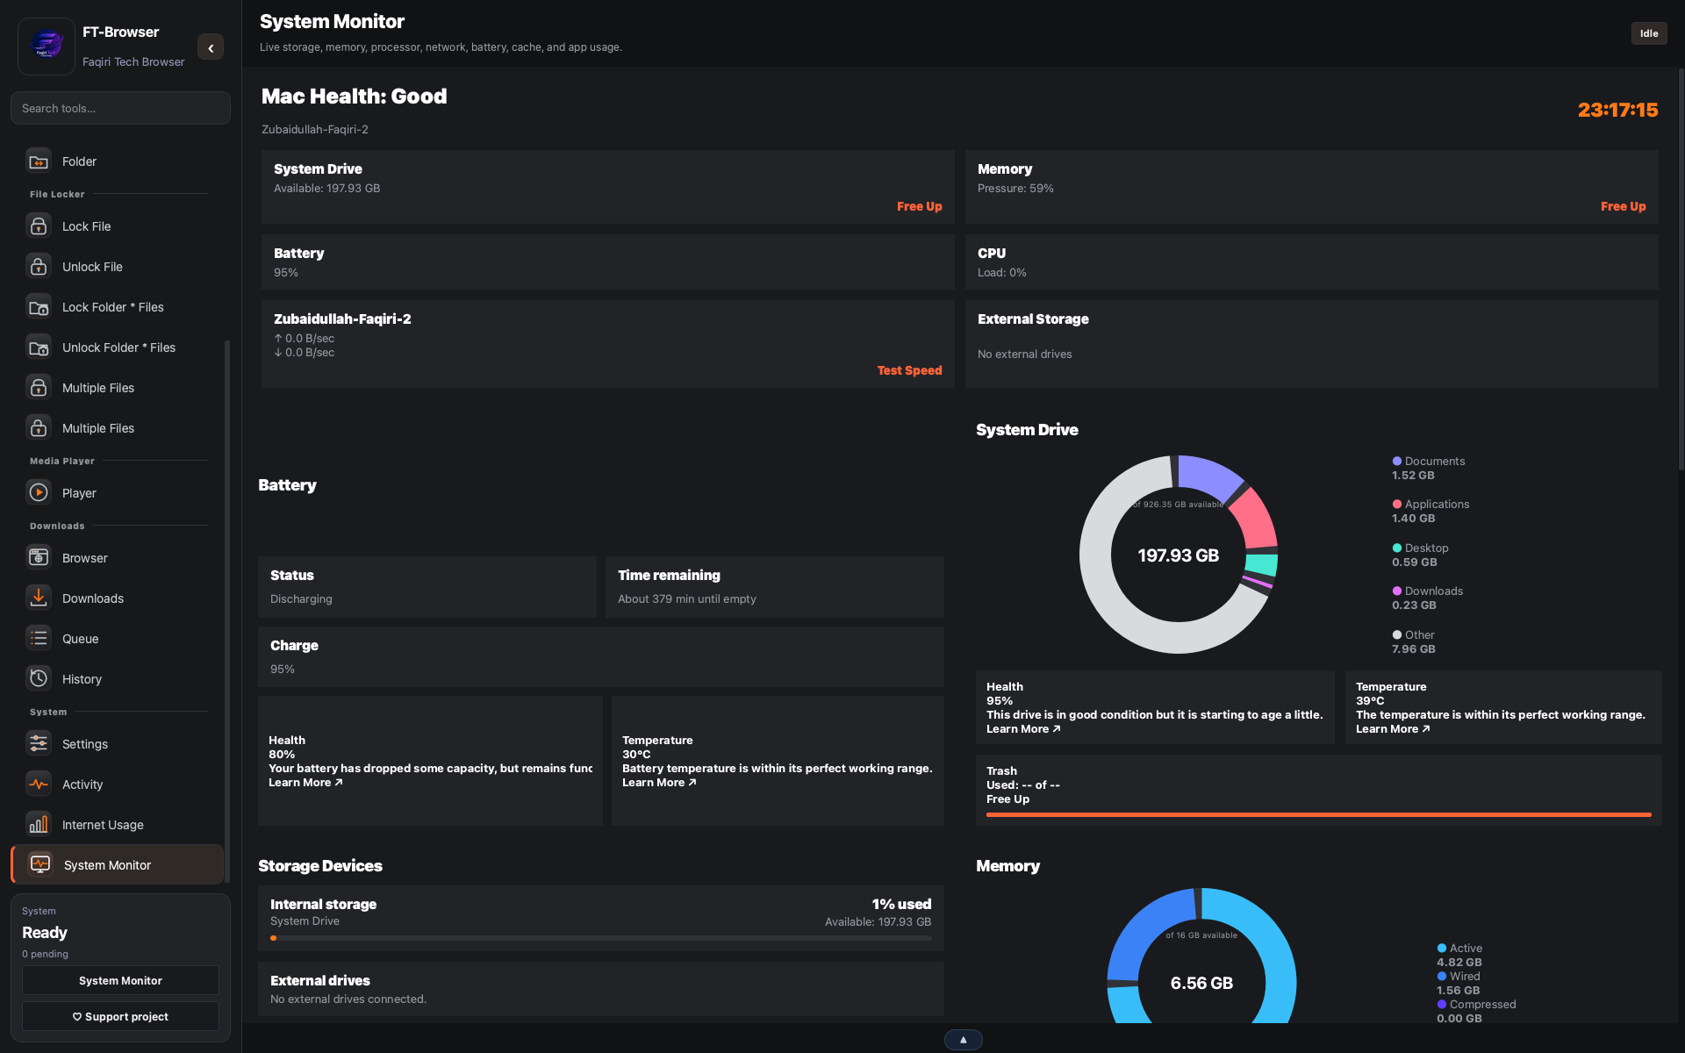
Task: Click the Downloads magenta legend dot
Action: tap(1397, 591)
